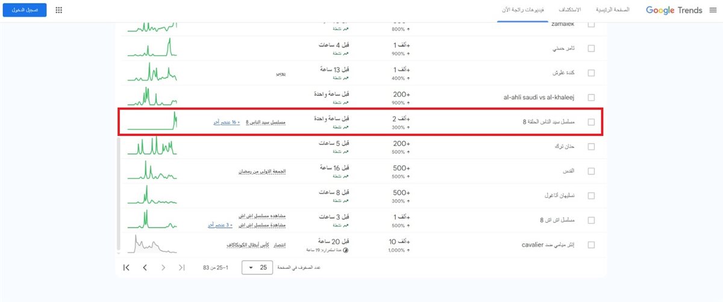
Task: Click trend title القدس
Action: click(x=569, y=171)
